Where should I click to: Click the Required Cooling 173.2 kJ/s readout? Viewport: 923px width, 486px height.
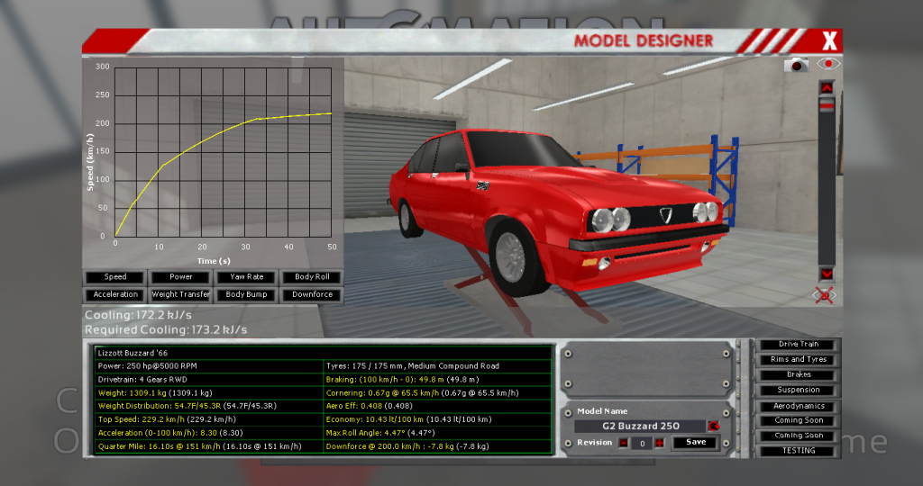coord(166,329)
